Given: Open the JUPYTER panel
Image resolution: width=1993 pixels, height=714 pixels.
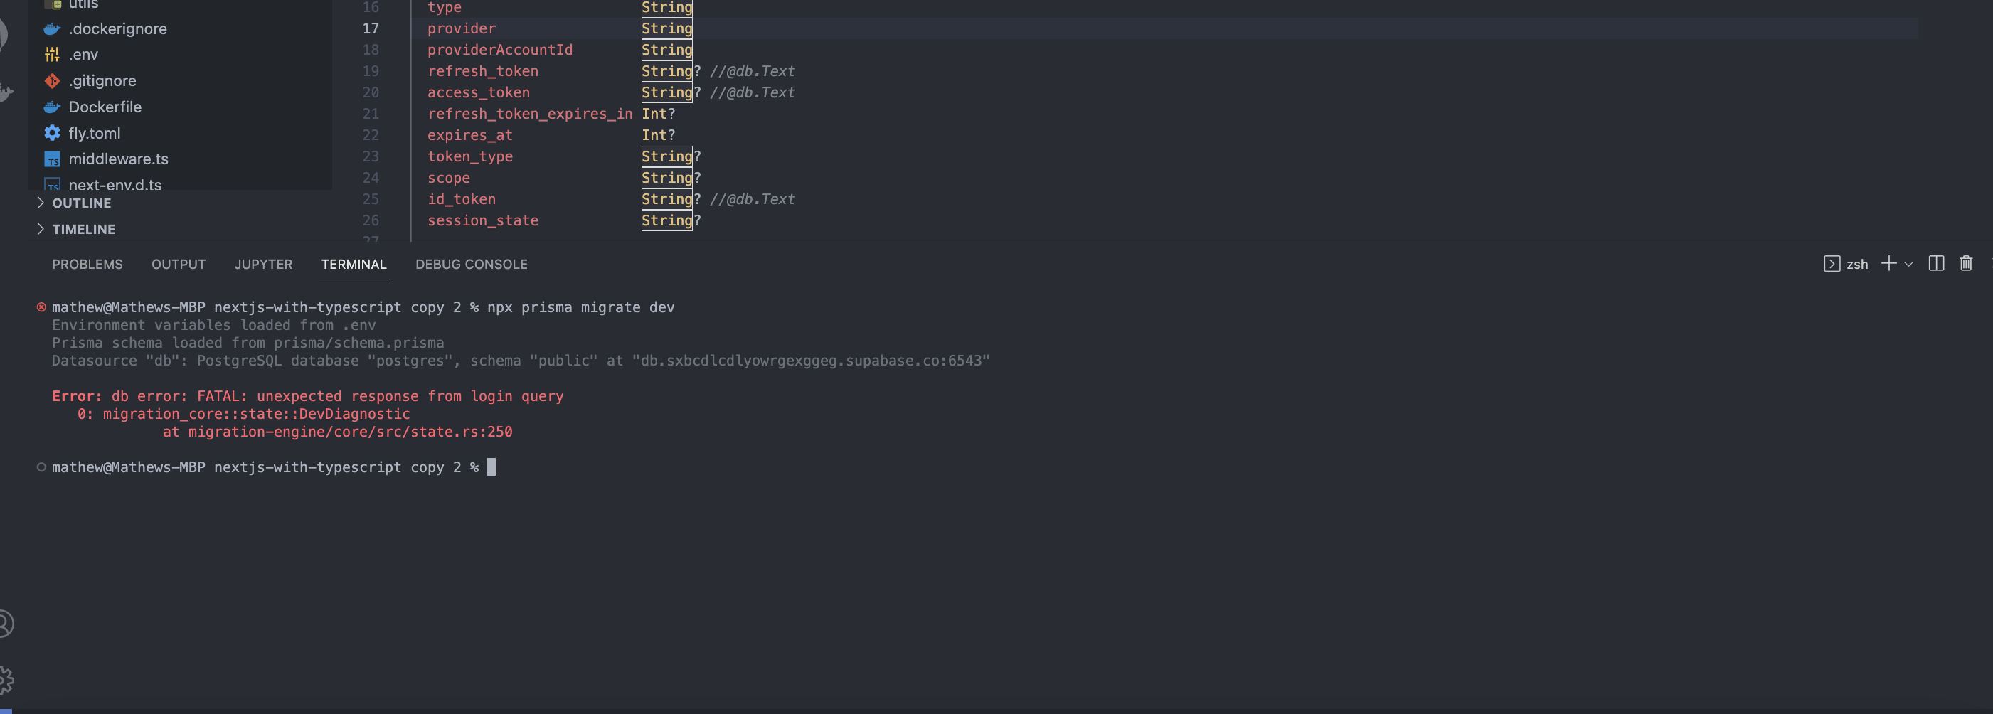Looking at the screenshot, I should click(263, 264).
